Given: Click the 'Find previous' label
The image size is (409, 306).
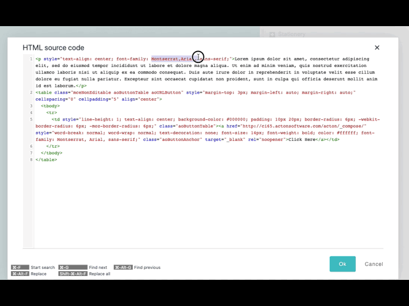Looking at the screenshot, I should pos(147,267).
